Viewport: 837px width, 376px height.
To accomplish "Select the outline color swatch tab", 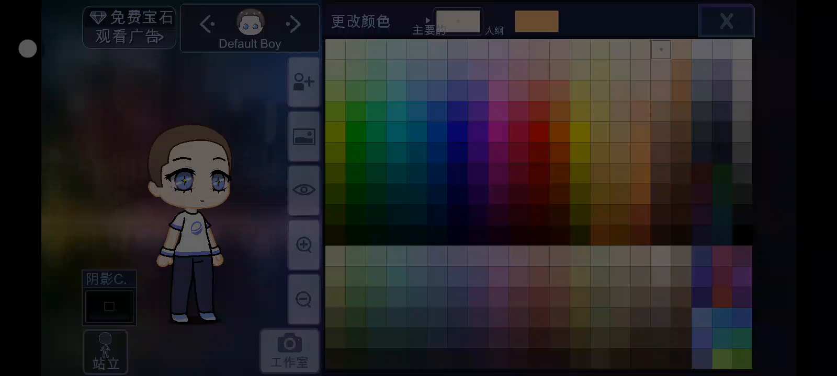I will point(536,22).
